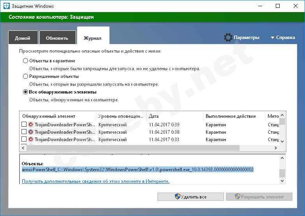The width and height of the screenshot is (305, 216).
Task: Switch to the Домой tab
Action: pos(23,37)
